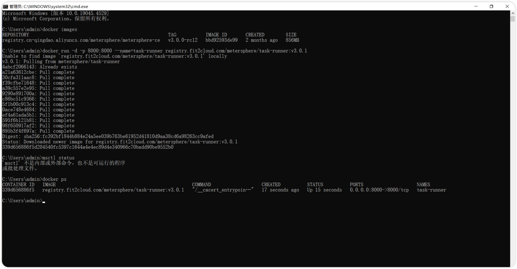Click the SIZE column header

tap(291, 35)
